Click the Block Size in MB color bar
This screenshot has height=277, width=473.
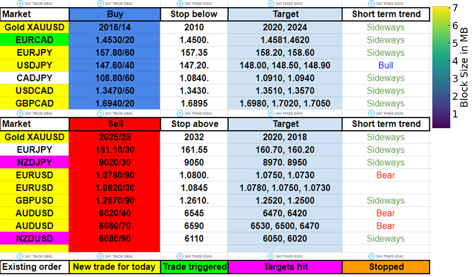(441, 67)
